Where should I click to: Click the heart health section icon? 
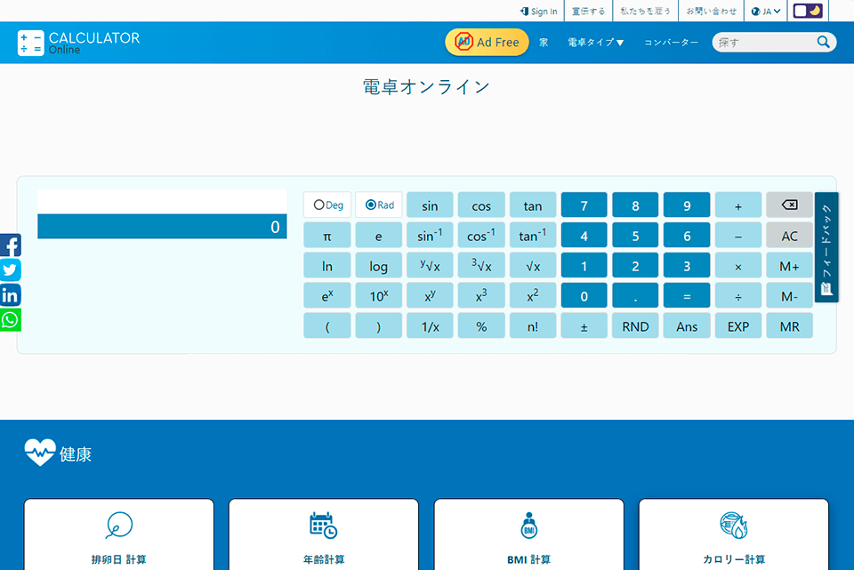40,453
